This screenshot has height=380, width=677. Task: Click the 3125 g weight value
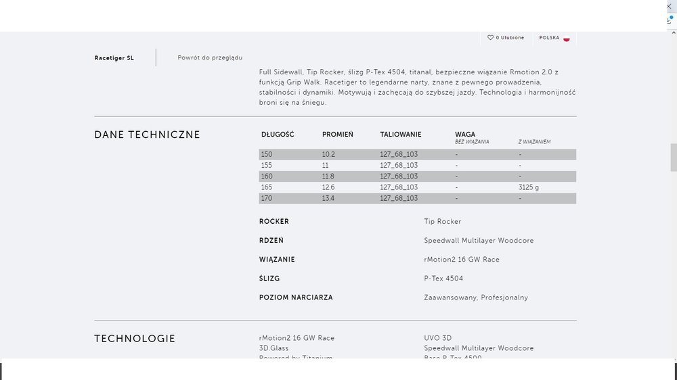(529, 187)
